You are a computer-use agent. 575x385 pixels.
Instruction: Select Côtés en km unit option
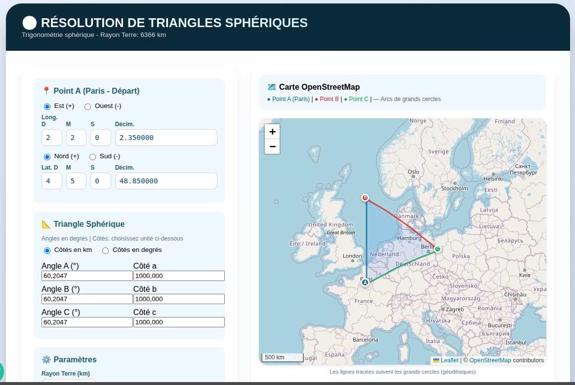tap(47, 250)
